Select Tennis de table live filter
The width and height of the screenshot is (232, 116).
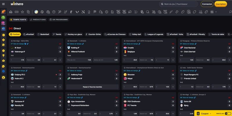coord(216,34)
